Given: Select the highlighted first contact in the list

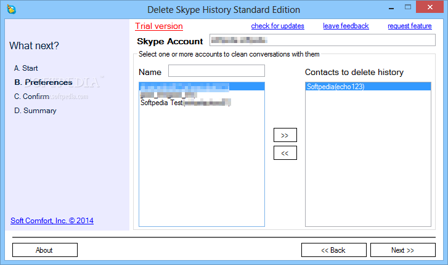Looking at the screenshot, I should click(202, 87).
